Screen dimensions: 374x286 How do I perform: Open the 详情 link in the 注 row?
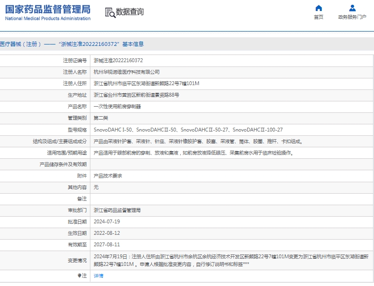pyautogui.click(x=99, y=276)
